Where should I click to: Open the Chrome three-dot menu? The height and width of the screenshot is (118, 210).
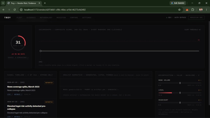coord(206,10)
